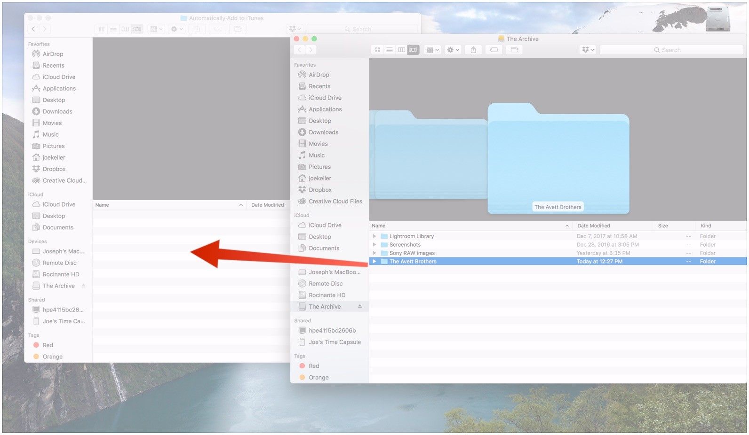Viewport: 749px width, 435px height.
Task: Open Creative Cloud Files in front sidebar
Action: pyautogui.click(x=335, y=202)
